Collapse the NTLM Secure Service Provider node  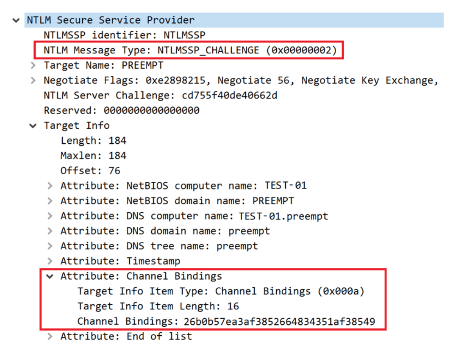click(16, 20)
